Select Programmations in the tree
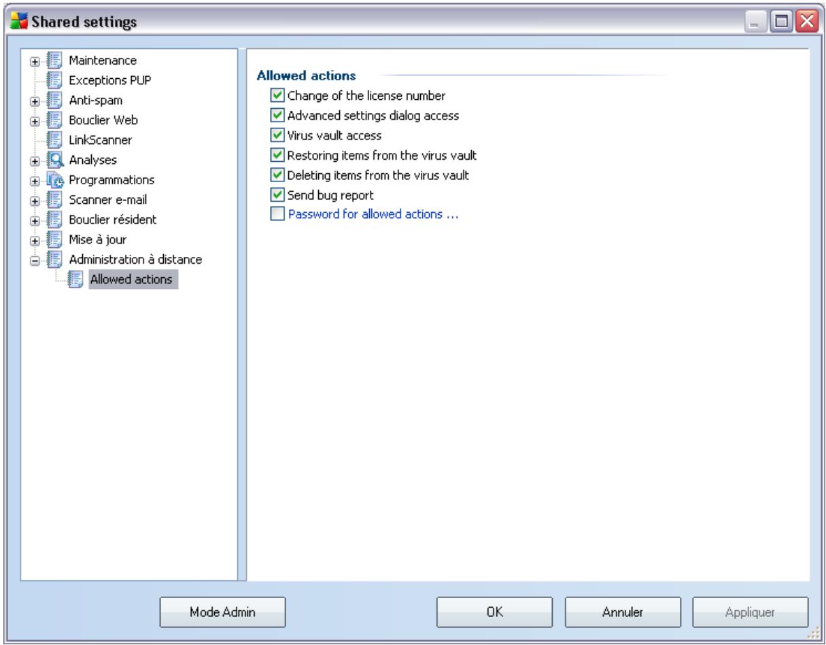The height and width of the screenshot is (645, 826). coord(111,180)
